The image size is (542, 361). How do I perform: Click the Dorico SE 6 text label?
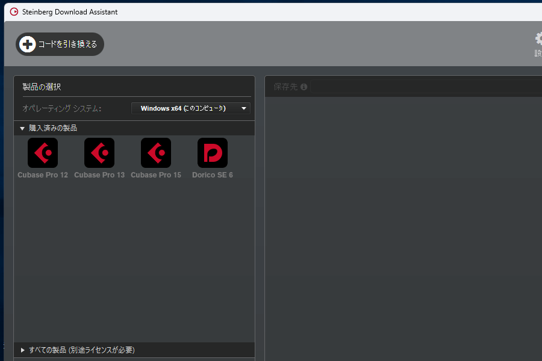coord(213,175)
